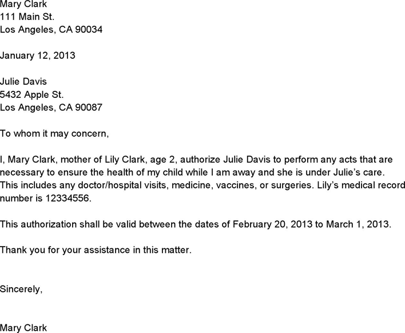Click the medical record number 12334556

68,199
